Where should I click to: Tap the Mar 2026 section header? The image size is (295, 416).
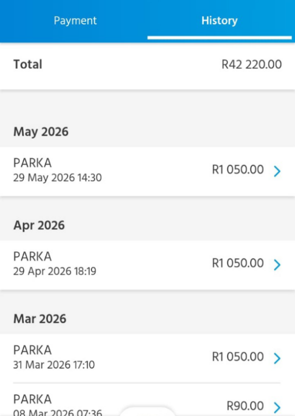click(x=40, y=319)
